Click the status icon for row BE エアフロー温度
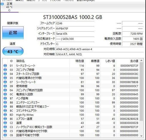 tap(5, 119)
